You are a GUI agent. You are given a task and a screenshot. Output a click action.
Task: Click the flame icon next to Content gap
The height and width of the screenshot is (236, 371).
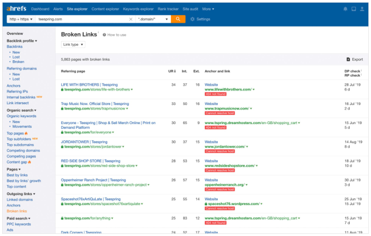coord(29,162)
